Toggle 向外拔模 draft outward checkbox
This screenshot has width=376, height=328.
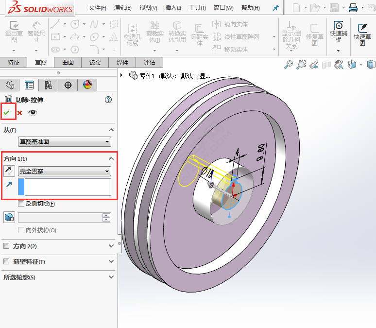coord(21,230)
